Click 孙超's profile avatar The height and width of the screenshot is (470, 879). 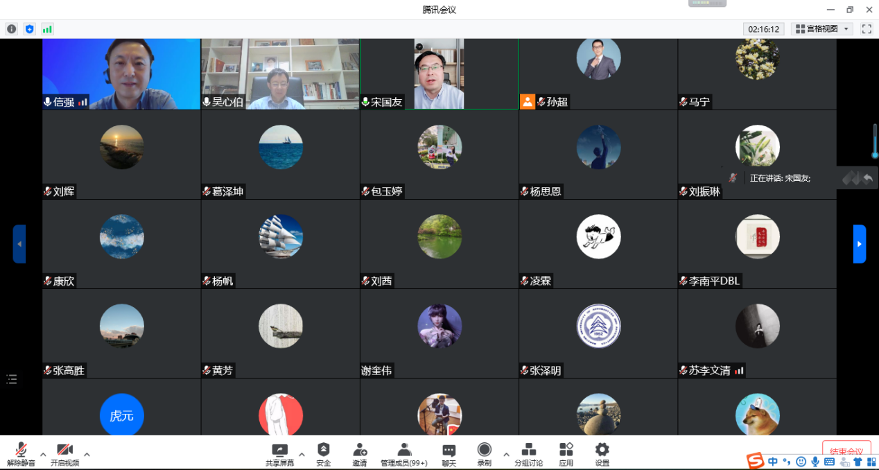click(x=598, y=58)
